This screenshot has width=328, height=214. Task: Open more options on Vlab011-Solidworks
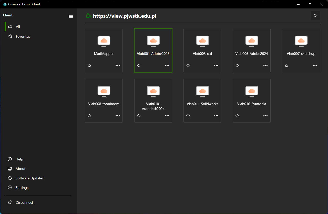pyautogui.click(x=216, y=116)
